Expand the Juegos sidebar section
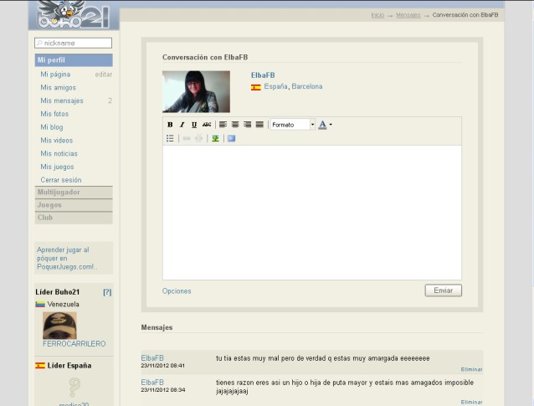This screenshot has height=406, width=534. 74,205
